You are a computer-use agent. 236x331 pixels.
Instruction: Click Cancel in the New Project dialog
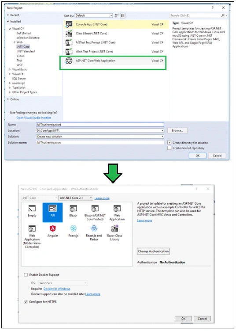point(217,156)
